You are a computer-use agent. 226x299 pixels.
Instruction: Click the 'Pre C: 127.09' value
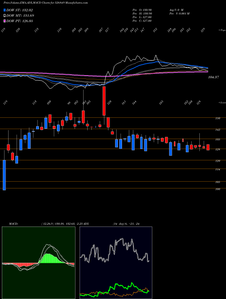coord(142,21)
